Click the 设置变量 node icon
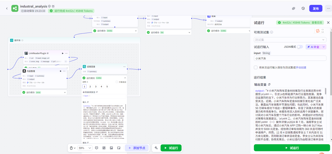Viewport: 332px width, 154px height. point(84,67)
